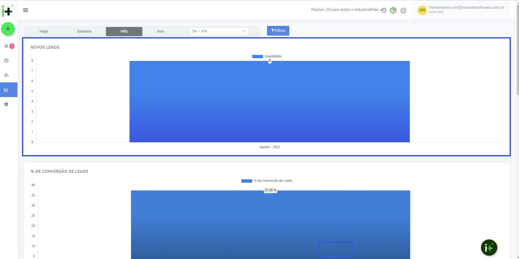Click the history clock icon in header
Image resolution: width=519 pixels, height=259 pixels.
pos(383,10)
